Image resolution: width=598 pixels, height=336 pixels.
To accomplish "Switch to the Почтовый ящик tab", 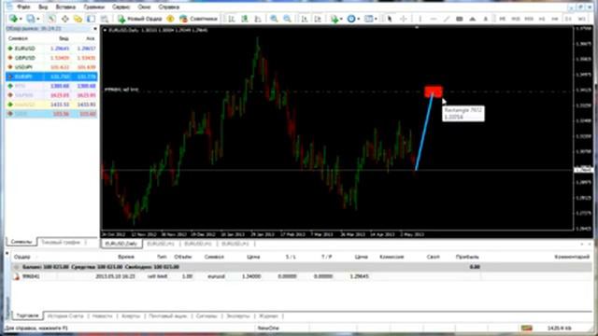I will (x=168, y=316).
